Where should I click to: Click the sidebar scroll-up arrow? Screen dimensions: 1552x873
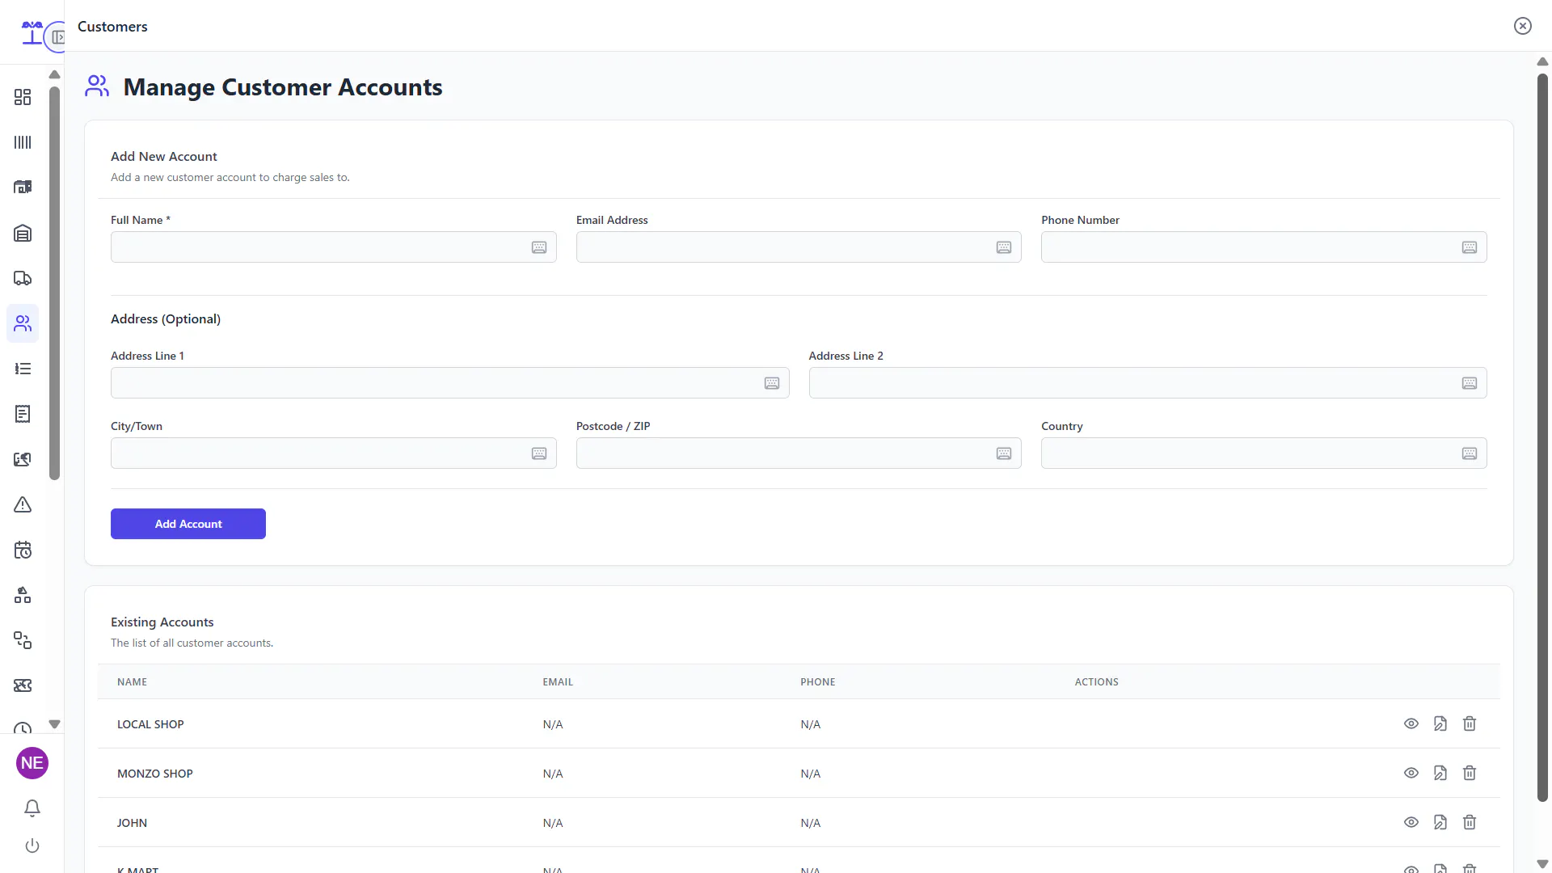point(54,74)
